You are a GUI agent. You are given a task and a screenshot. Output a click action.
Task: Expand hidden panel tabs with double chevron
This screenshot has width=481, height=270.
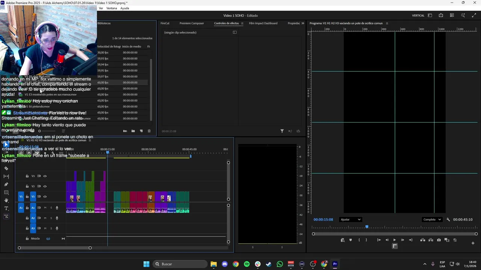[x=303, y=23]
